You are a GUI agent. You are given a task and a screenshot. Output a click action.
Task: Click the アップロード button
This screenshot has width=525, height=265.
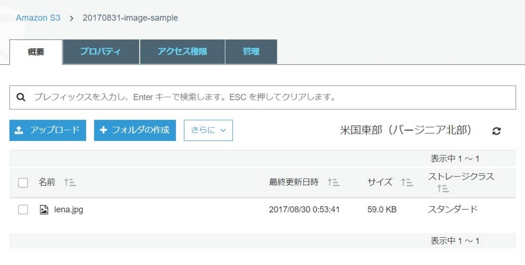(x=48, y=130)
